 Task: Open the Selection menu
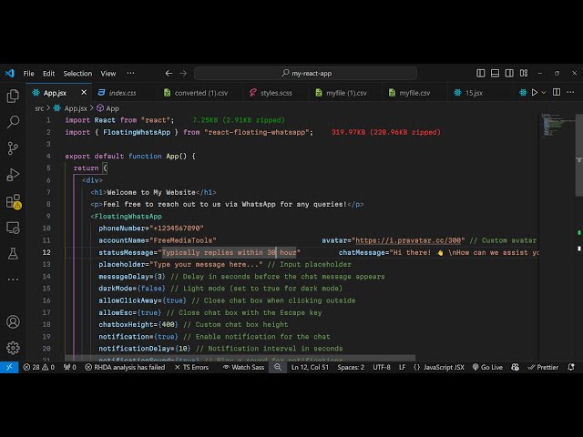77,73
